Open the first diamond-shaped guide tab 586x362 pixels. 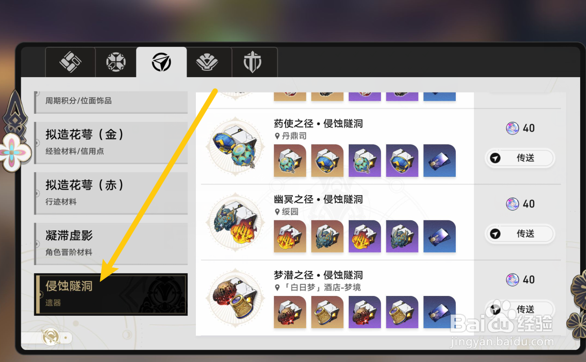tap(70, 62)
